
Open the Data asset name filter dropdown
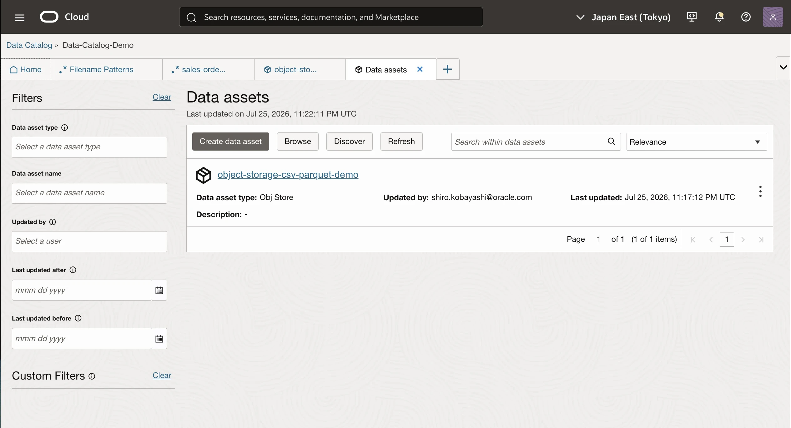tap(89, 193)
